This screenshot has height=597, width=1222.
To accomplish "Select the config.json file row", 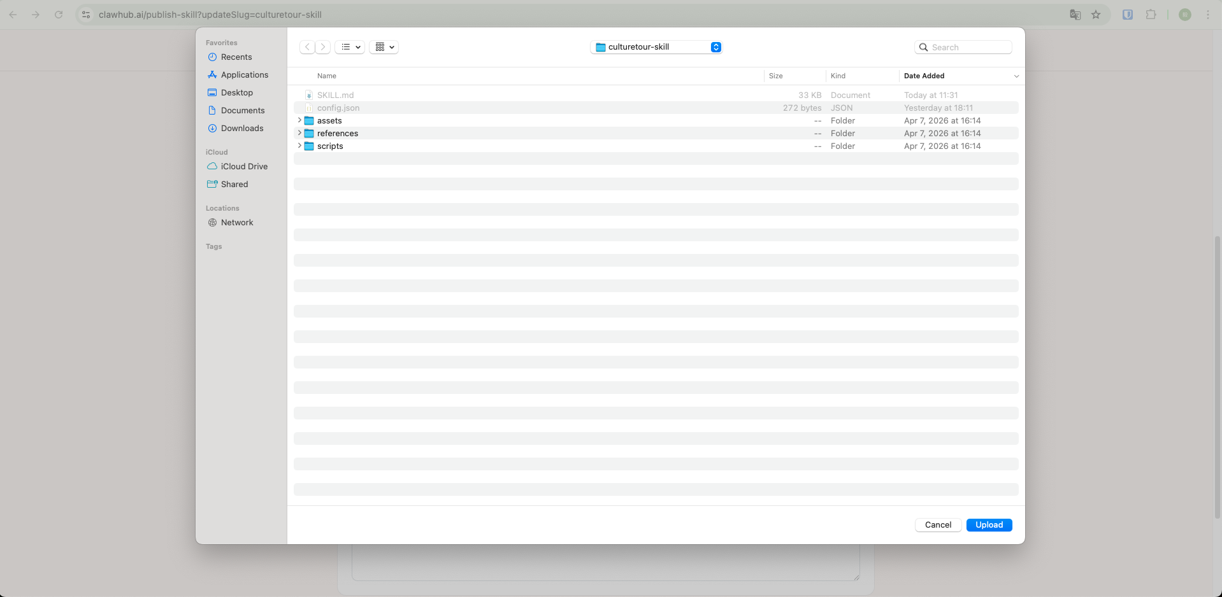I will [656, 108].
